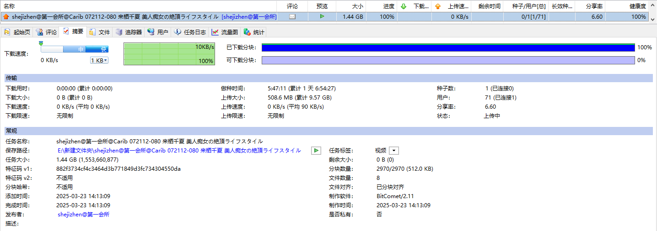Click the 常规 section header

click(328, 131)
